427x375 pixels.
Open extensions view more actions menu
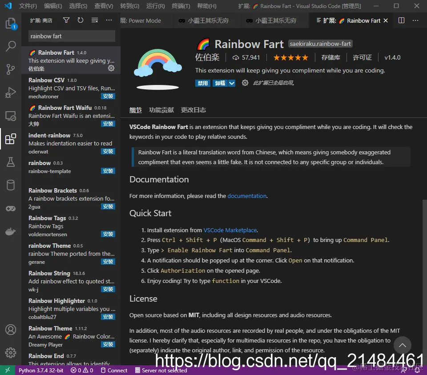(x=109, y=20)
